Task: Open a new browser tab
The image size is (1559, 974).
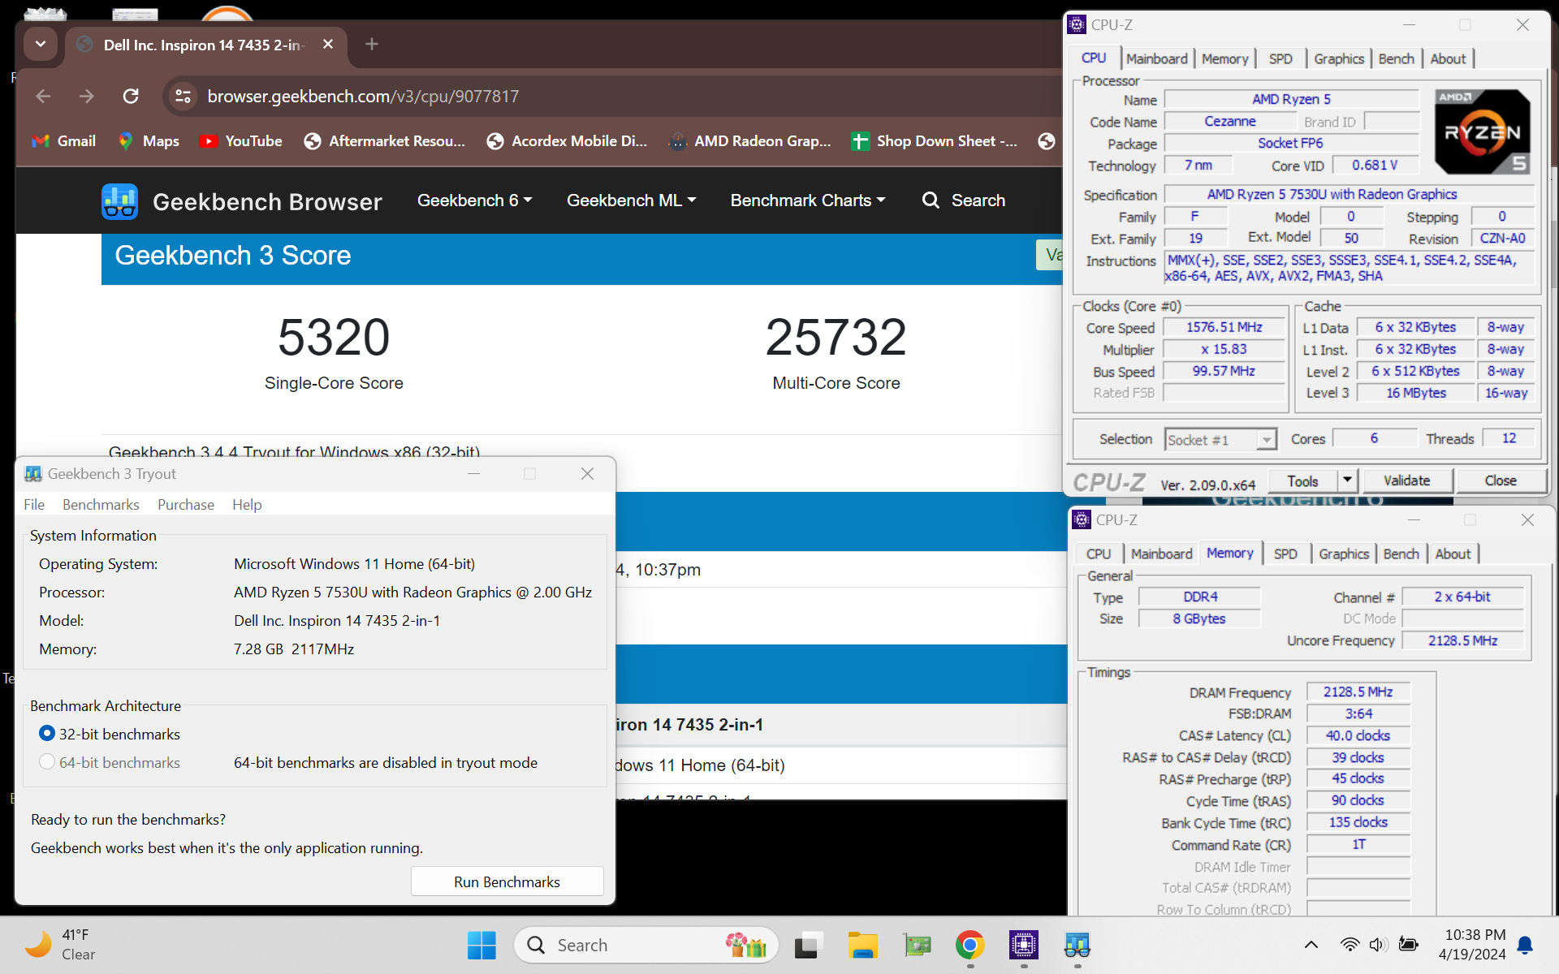Action: click(372, 45)
